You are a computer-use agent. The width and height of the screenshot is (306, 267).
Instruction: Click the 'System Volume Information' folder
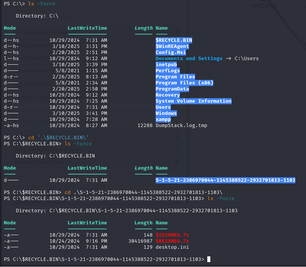pyautogui.click(x=193, y=101)
